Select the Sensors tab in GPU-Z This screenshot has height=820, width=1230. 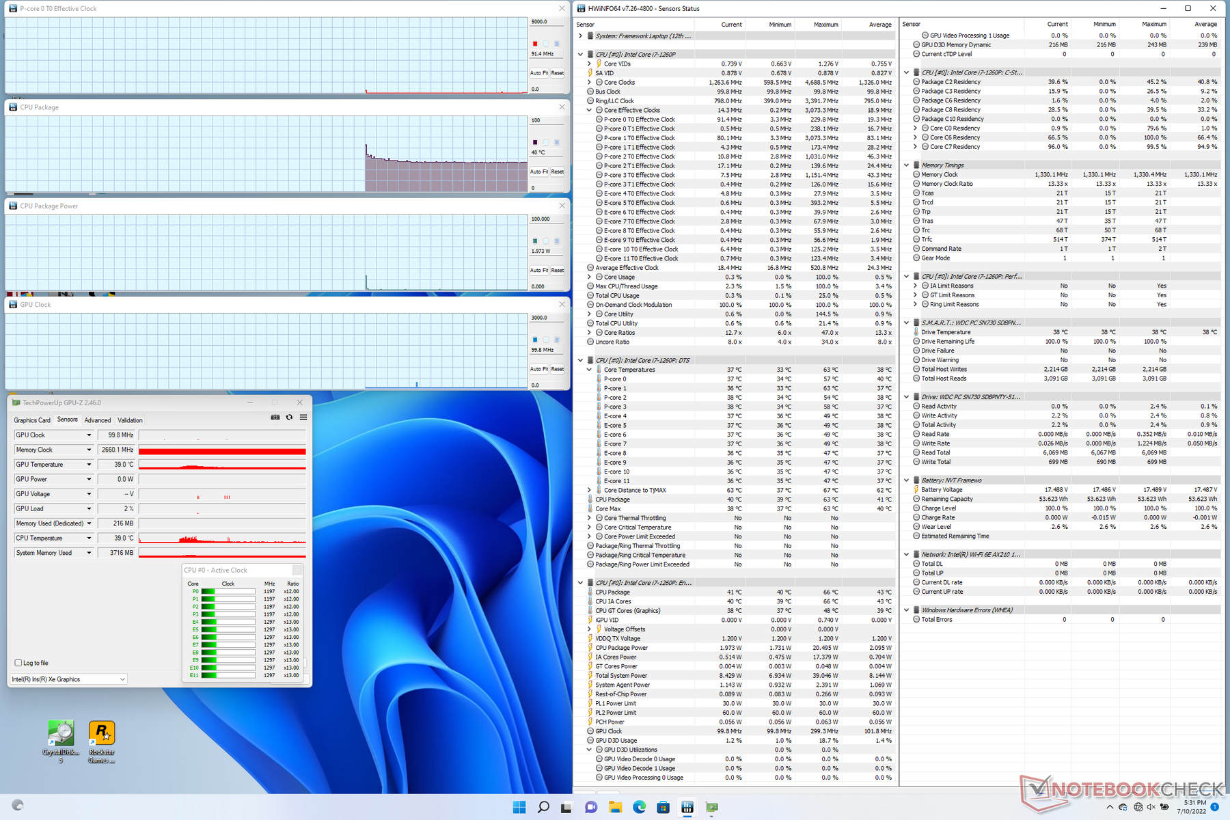coord(68,420)
